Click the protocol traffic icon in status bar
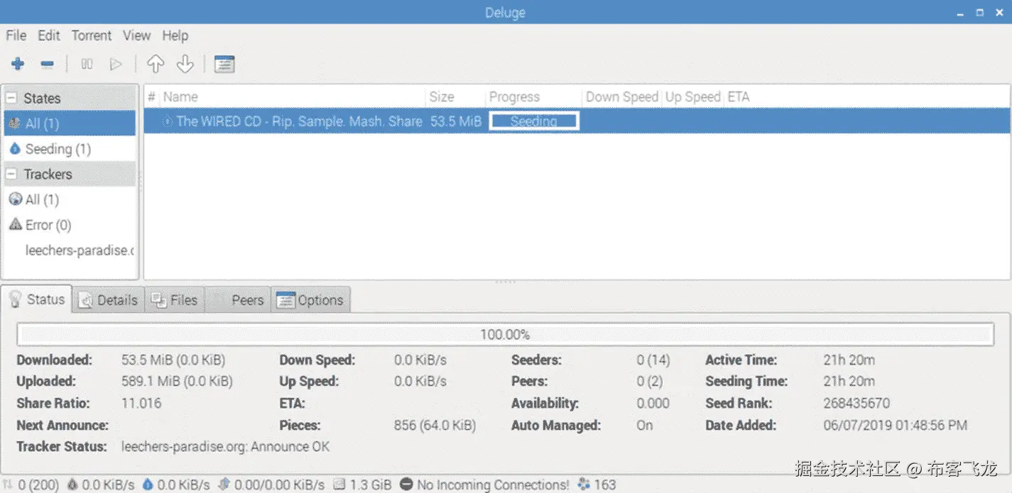This screenshot has height=493, width=1012. click(224, 484)
